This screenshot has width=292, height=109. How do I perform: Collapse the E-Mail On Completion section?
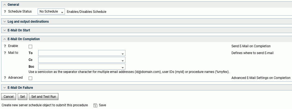5,39
